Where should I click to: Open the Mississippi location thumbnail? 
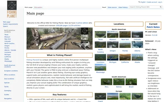pyautogui.click(x=100, y=67)
